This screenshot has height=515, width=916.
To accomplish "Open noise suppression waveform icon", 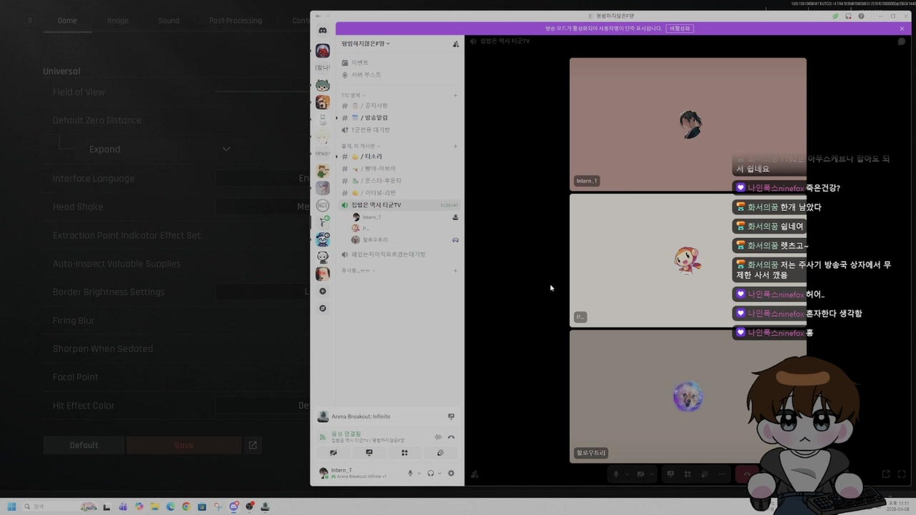I will pyautogui.click(x=438, y=437).
